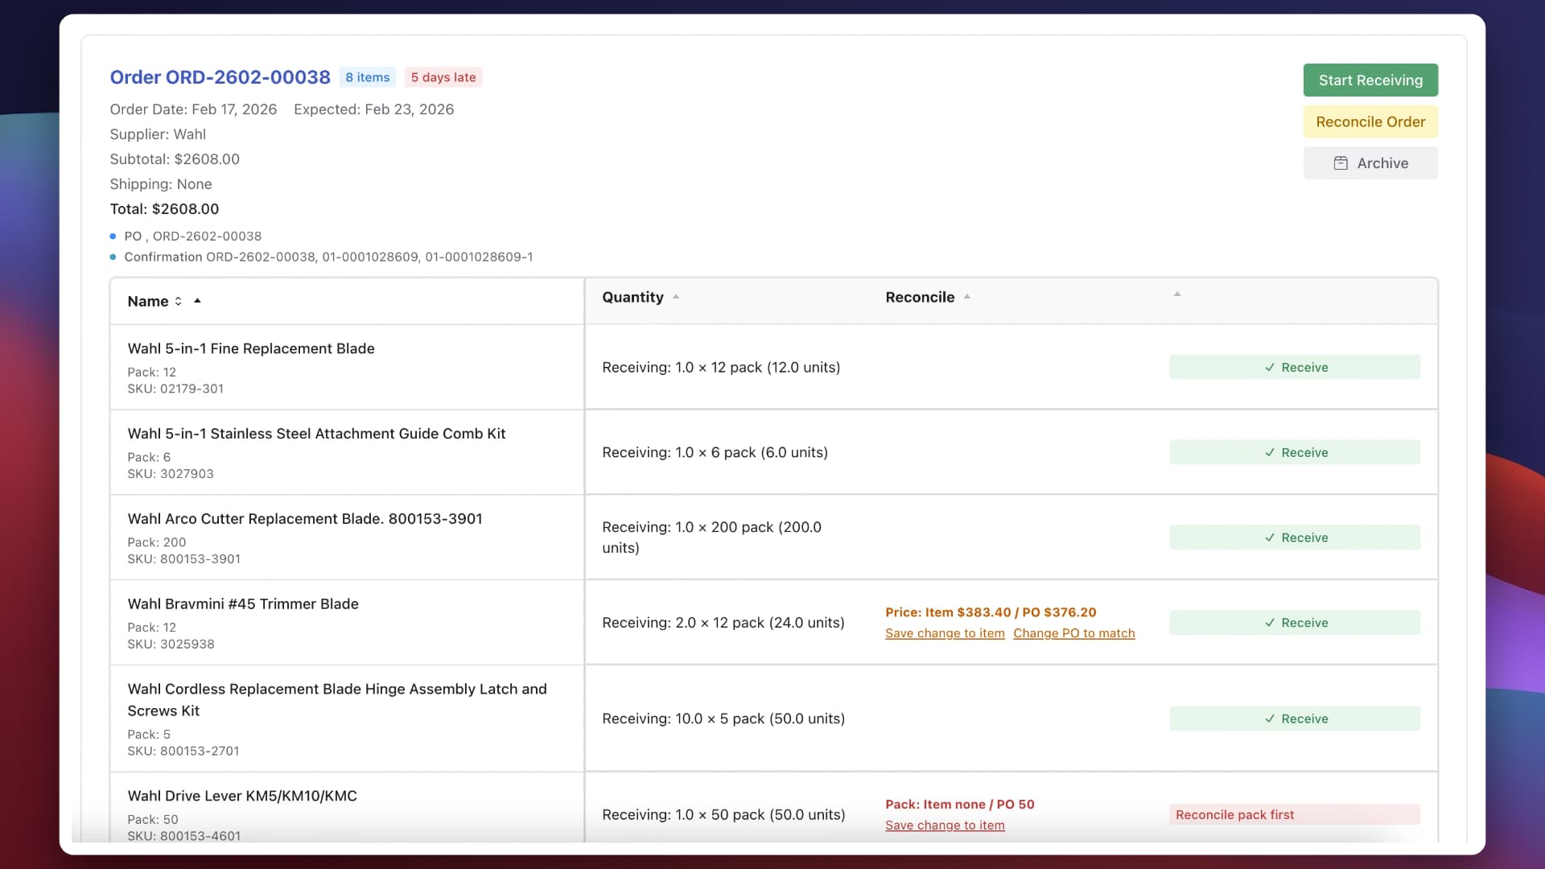Click Subtotal: $2608.00 text
This screenshot has width=1545, height=869.
click(175, 159)
